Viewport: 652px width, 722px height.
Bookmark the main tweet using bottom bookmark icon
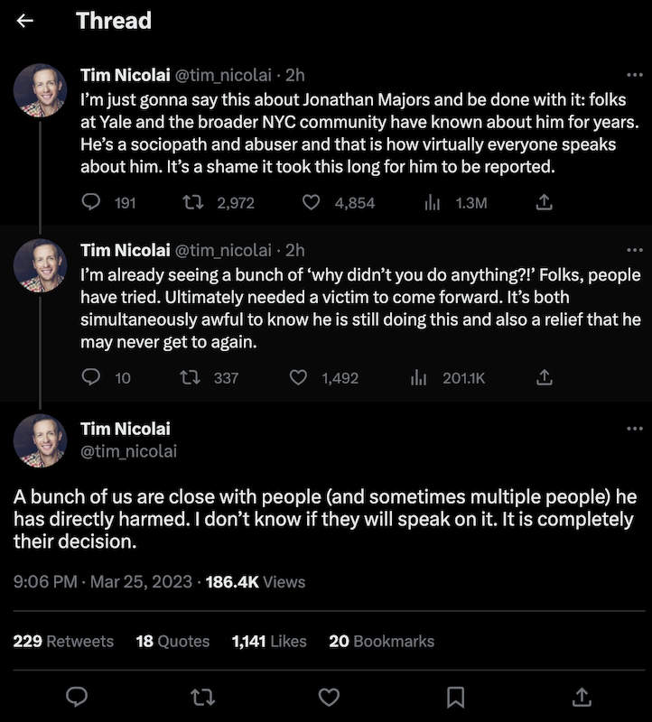(x=456, y=696)
